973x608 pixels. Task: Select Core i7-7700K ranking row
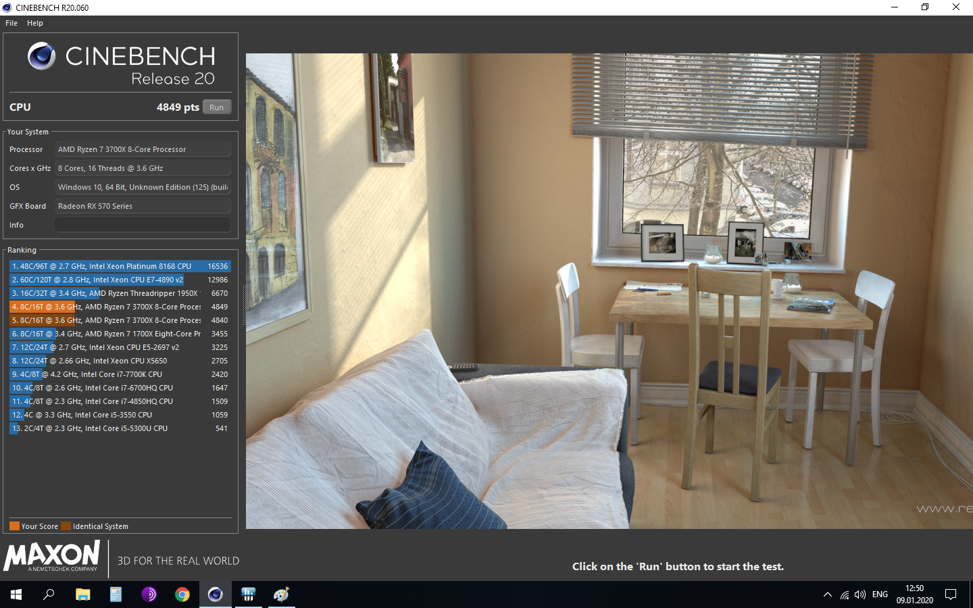tap(120, 374)
